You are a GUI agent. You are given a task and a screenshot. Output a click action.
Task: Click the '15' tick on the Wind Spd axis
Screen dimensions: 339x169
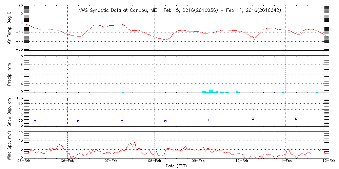tap(21, 132)
